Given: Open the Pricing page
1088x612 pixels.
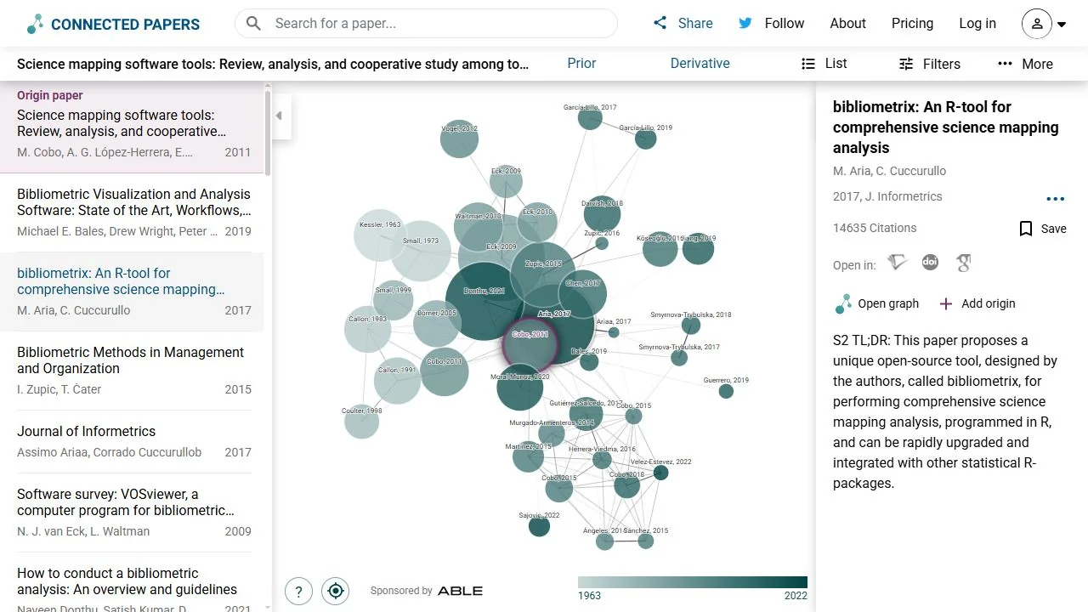Looking at the screenshot, I should point(912,23).
